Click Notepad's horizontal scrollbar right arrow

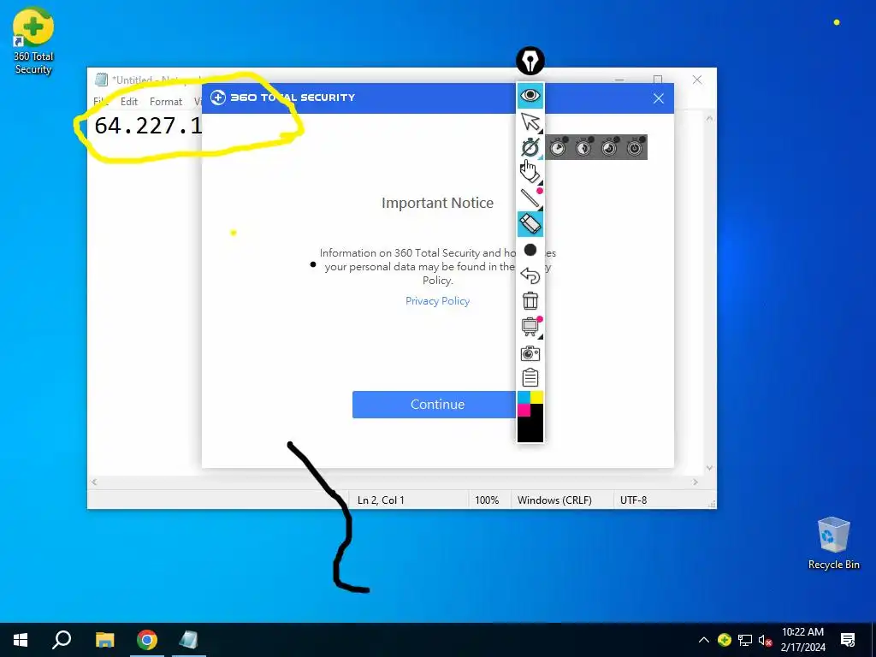click(x=695, y=482)
